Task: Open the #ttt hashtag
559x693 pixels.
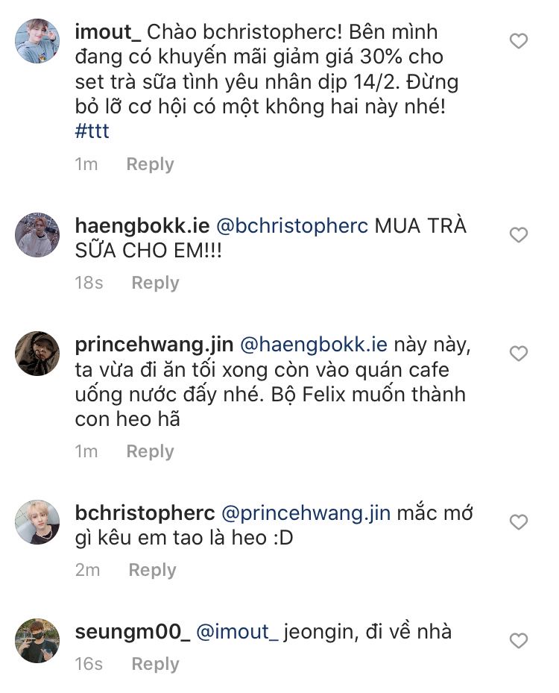Action: click(x=92, y=131)
